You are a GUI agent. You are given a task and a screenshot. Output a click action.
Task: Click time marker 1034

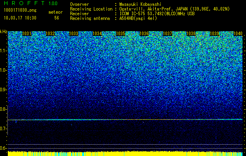(97, 34)
